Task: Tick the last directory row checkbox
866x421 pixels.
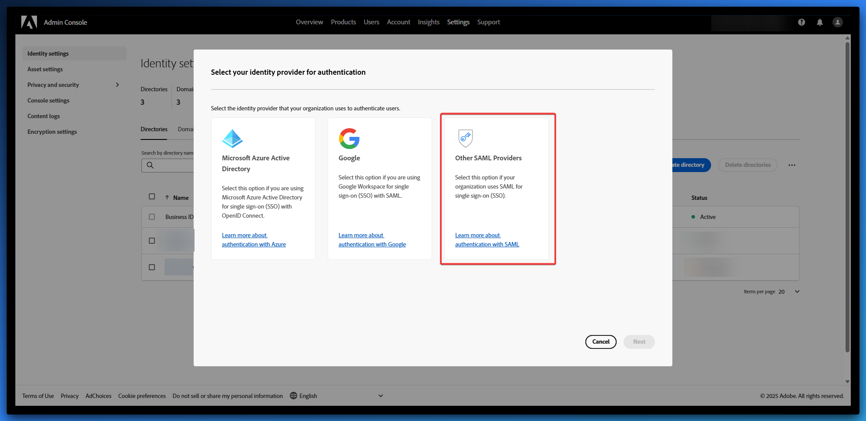Action: tap(152, 267)
